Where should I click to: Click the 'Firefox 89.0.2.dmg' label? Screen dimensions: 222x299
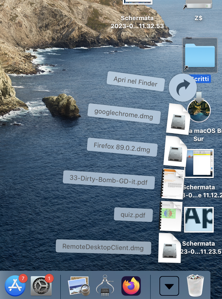coord(122,147)
